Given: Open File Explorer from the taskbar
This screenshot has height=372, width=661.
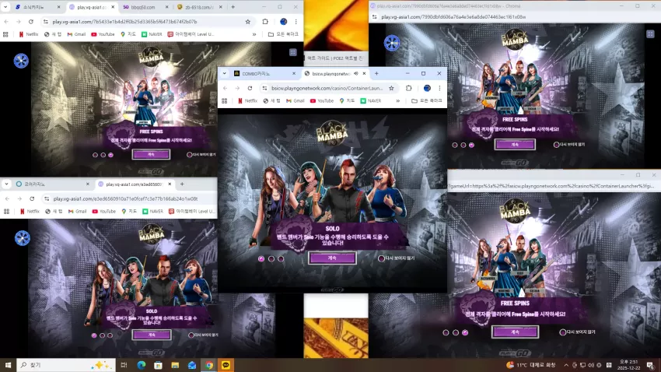Looking at the screenshot, I should [175, 365].
